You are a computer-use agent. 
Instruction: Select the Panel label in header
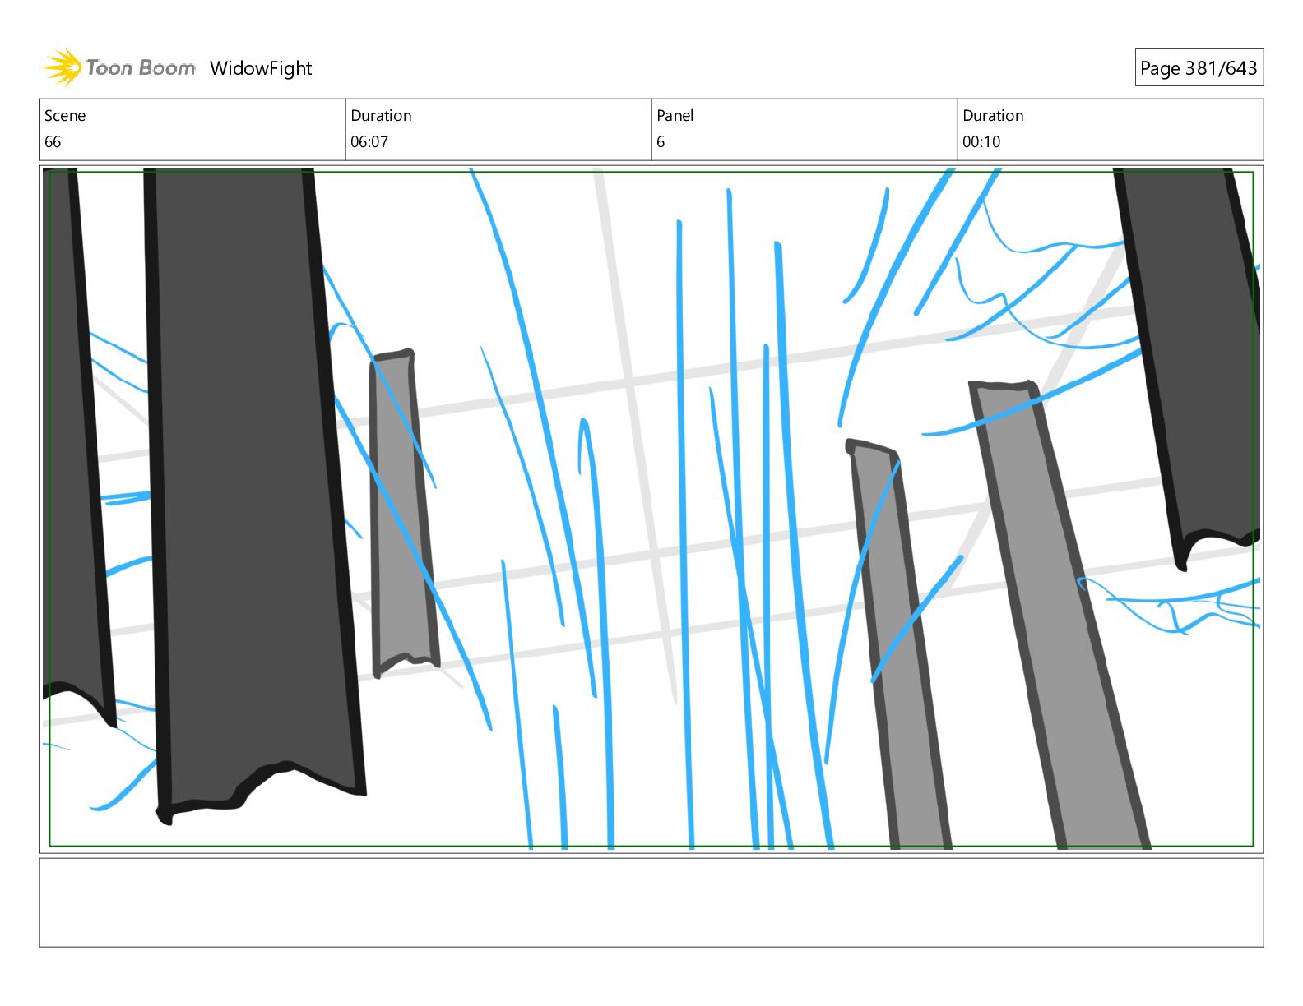coord(675,116)
